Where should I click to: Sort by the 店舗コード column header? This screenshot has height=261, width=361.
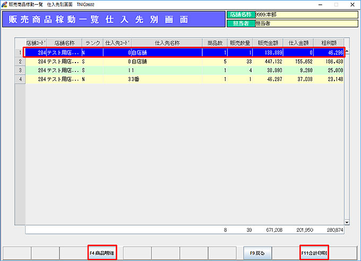click(37, 42)
